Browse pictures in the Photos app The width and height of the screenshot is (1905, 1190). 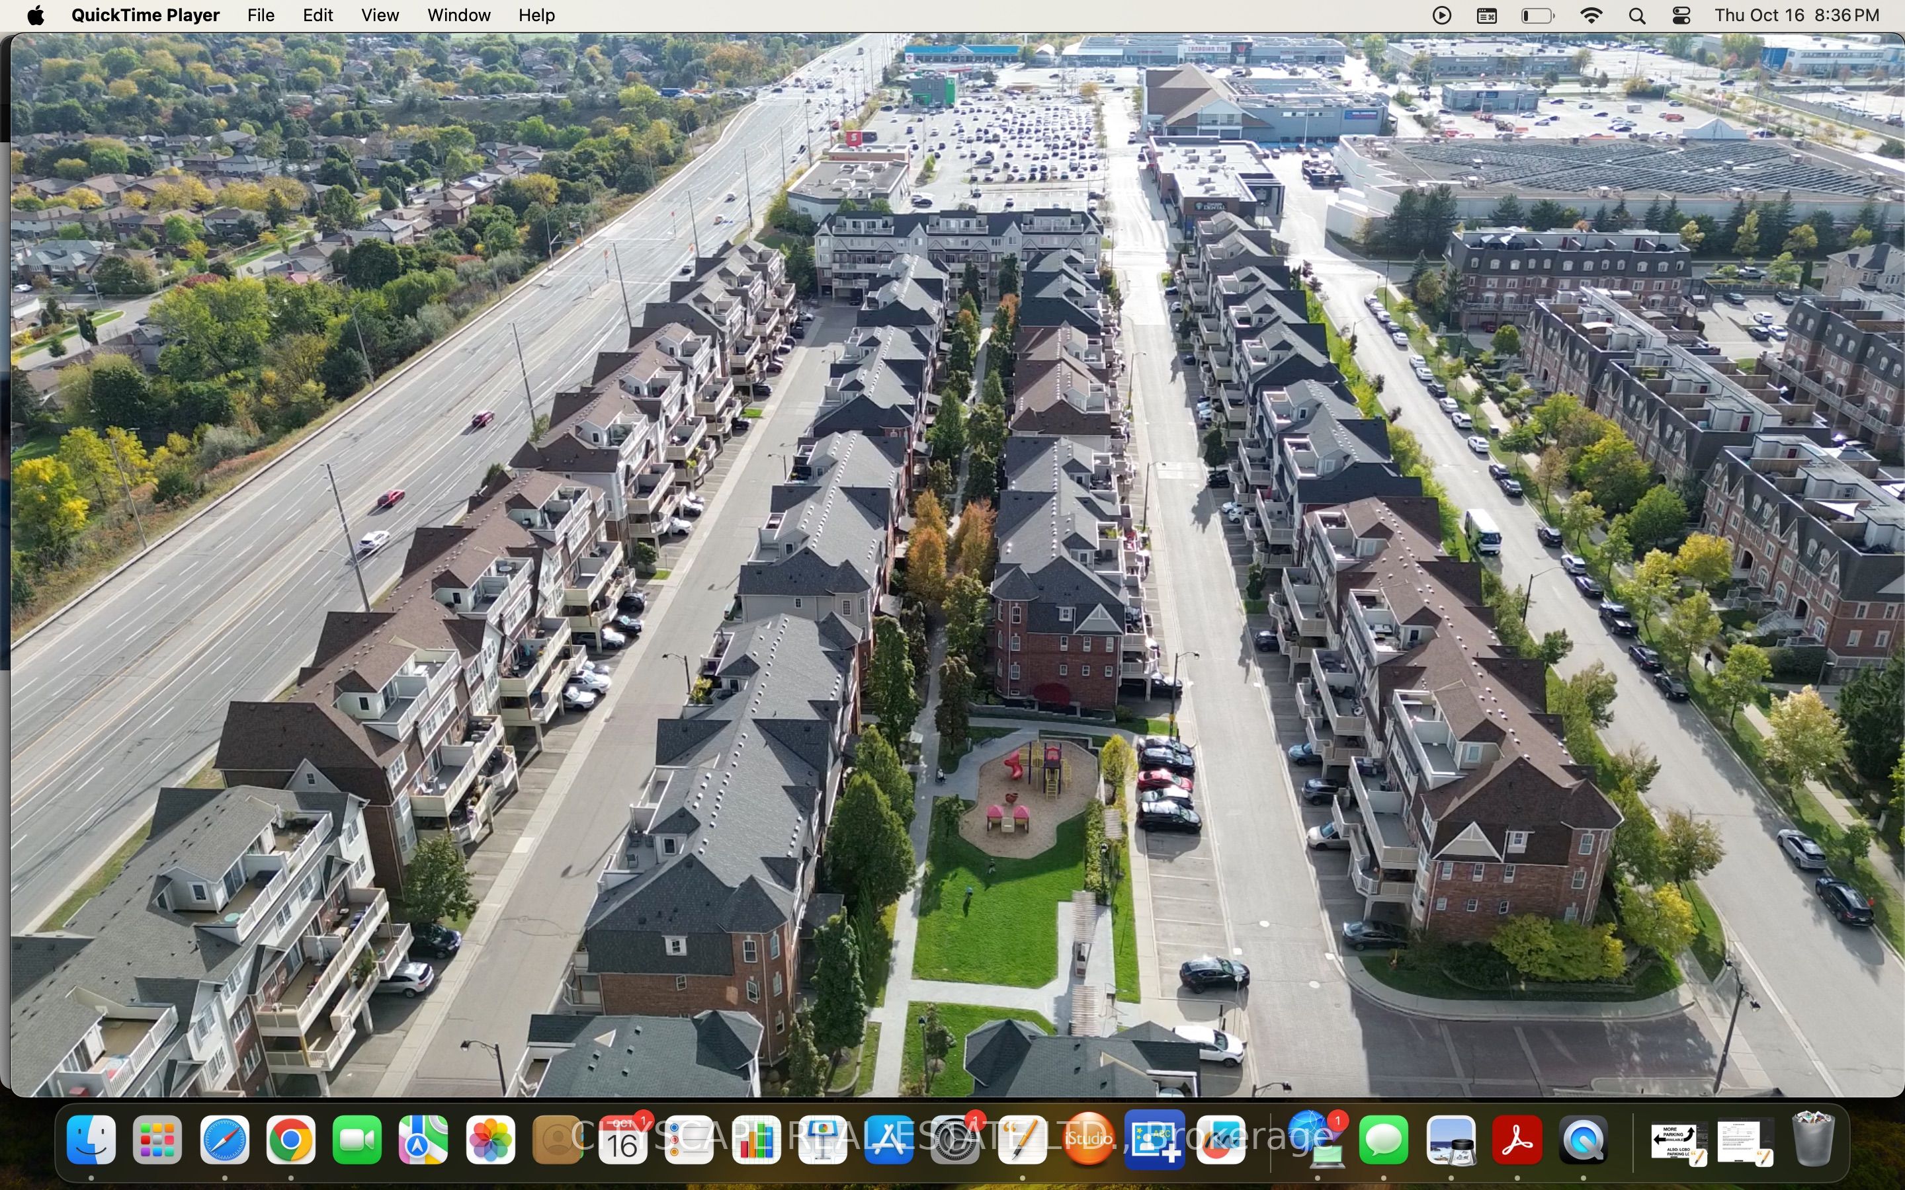[x=489, y=1140]
